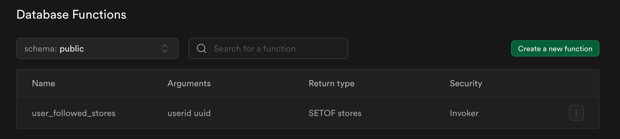Click the userid uuid arguments cell

(189, 113)
